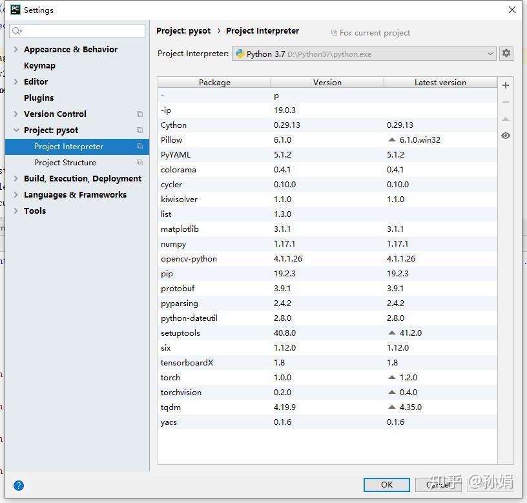Sort by Latest version column header

(x=440, y=82)
